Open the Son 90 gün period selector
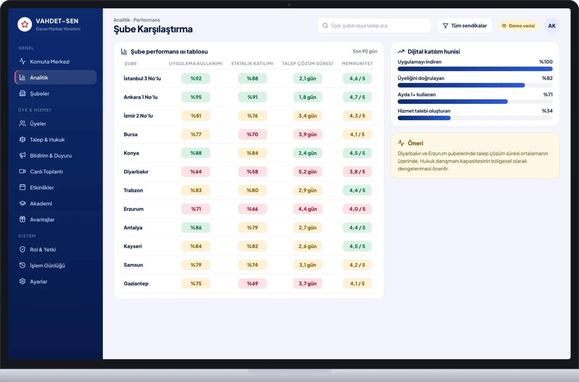579x382 pixels. (365, 51)
